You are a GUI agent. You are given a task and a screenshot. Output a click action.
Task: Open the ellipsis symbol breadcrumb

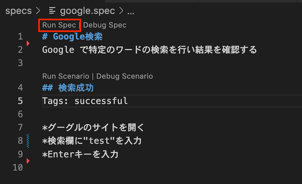coord(131,13)
